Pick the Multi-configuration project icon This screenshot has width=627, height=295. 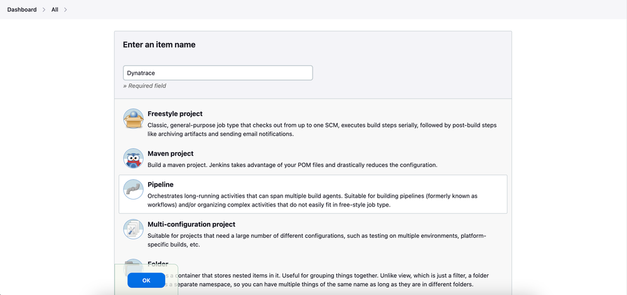[x=133, y=229]
